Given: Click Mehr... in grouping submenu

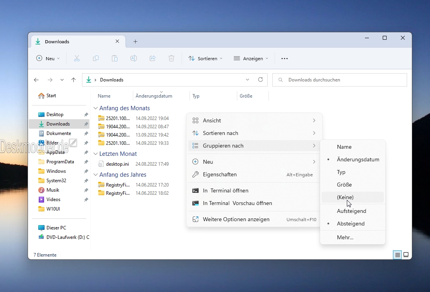Looking at the screenshot, I should 353,237.
